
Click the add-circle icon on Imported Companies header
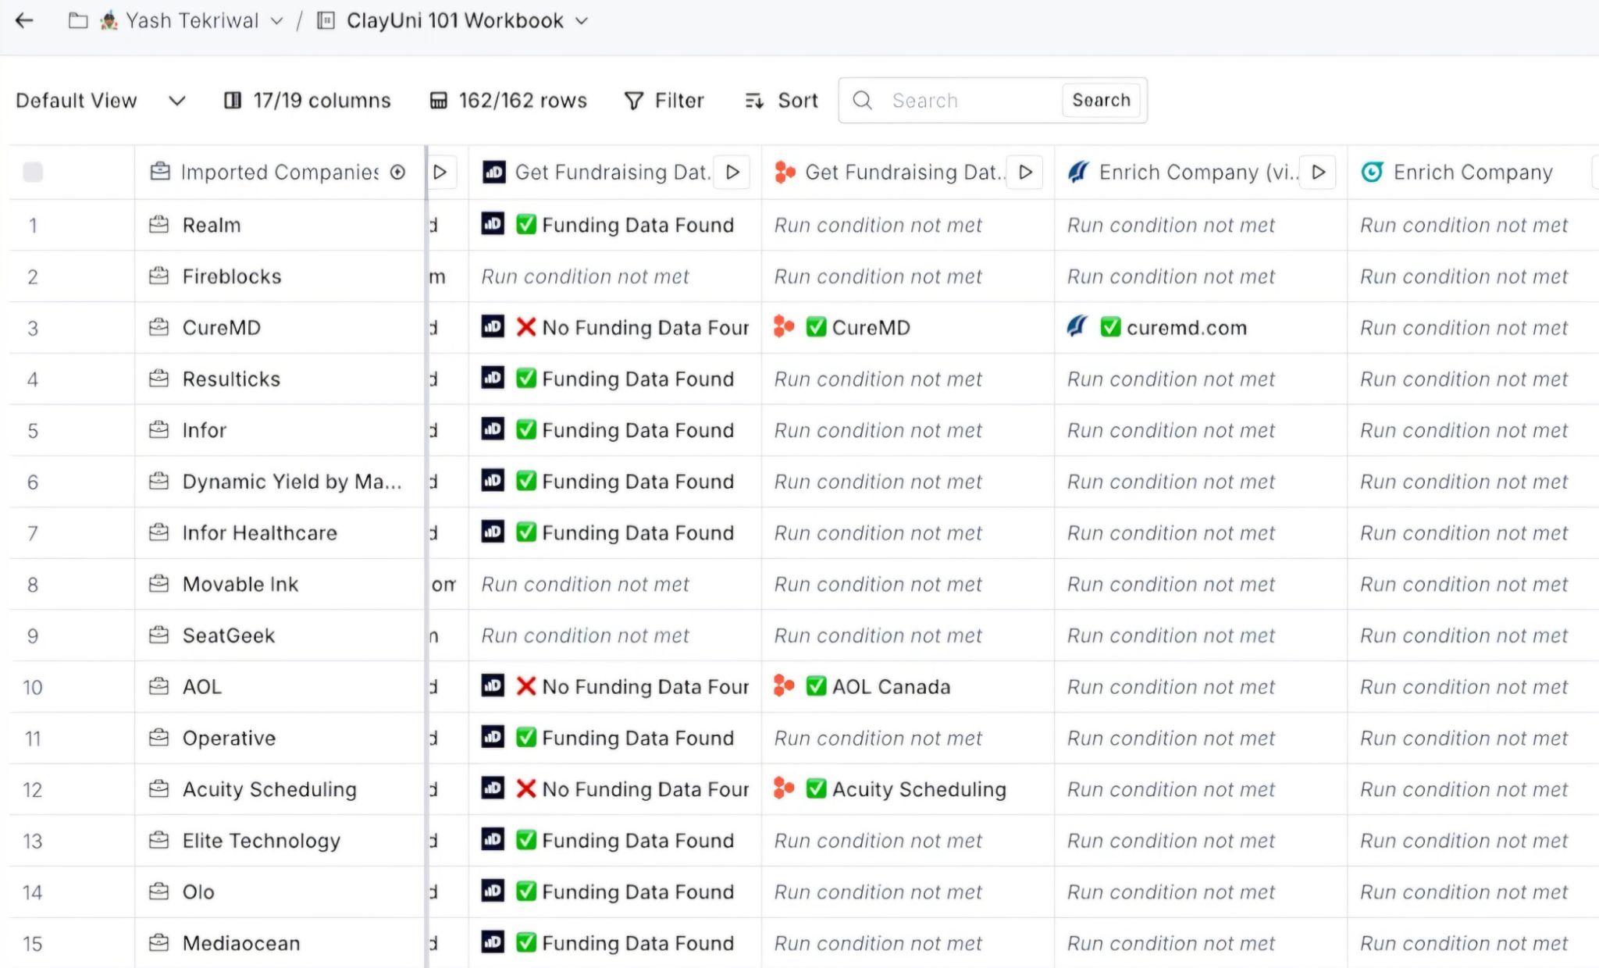pyautogui.click(x=397, y=172)
